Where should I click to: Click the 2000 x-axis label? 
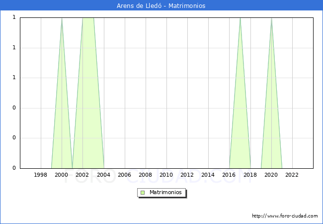62,175
